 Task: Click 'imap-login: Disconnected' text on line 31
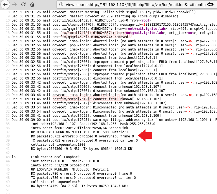pyautogui.click(x=93, y=107)
